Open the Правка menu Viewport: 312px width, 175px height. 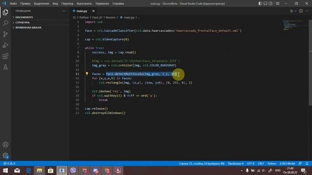tap(25, 3)
